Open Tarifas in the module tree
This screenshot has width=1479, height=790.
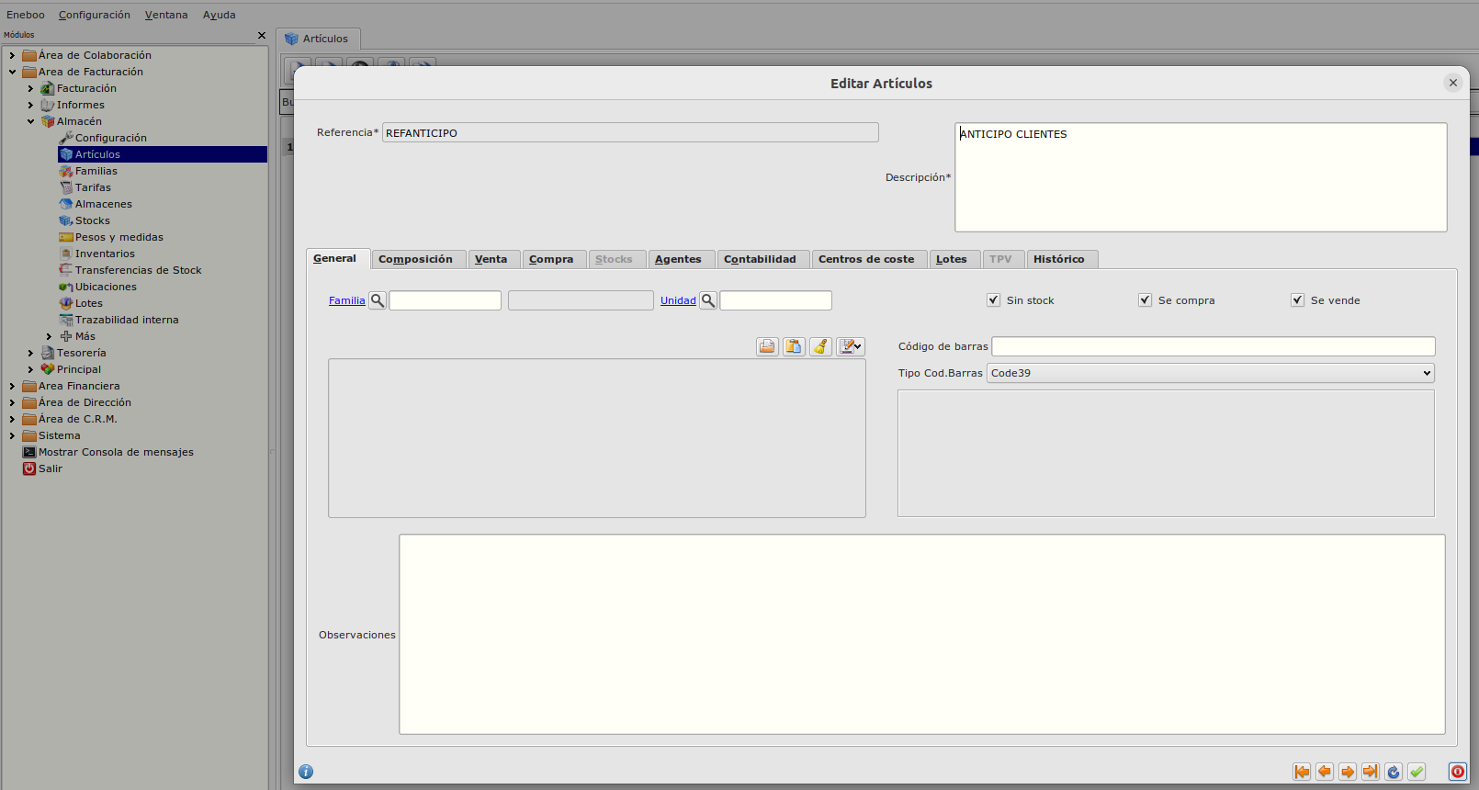click(93, 187)
